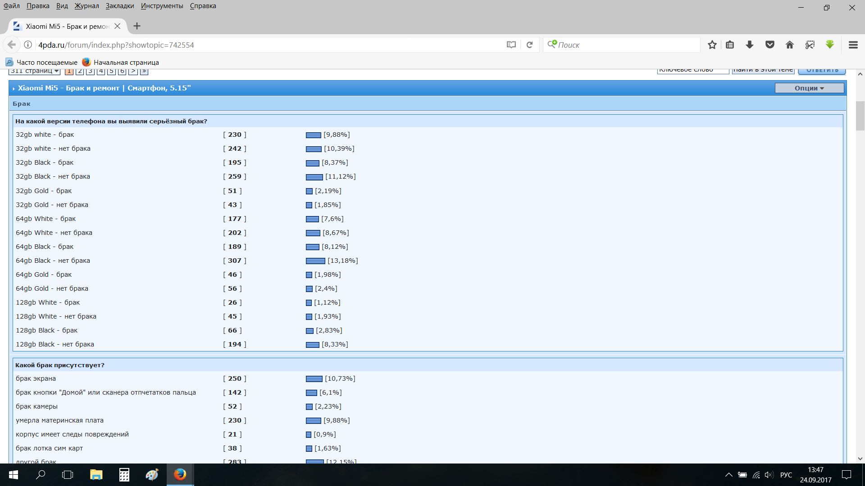Click the "Ключевое слово" keyword field
The width and height of the screenshot is (865, 486).
[x=693, y=71]
